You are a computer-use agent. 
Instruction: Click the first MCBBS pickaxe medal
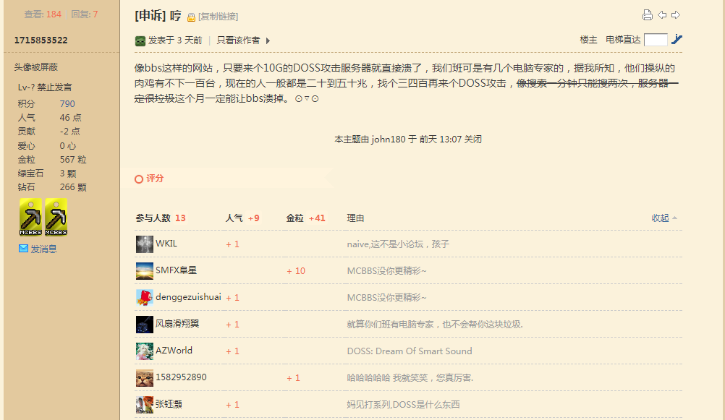coord(30,217)
